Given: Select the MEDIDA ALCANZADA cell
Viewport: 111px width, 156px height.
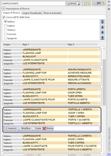Looking at the screenshot, I should tap(83, 83).
